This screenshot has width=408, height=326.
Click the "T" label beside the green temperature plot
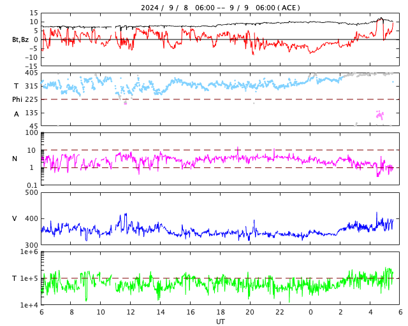point(15,278)
